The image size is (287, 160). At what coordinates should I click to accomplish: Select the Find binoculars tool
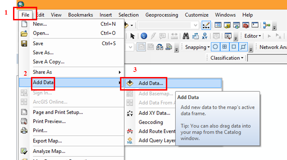click(186, 36)
